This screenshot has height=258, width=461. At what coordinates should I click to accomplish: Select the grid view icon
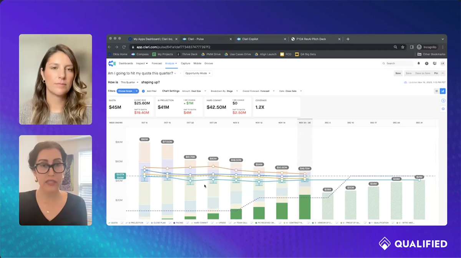(x=436, y=91)
